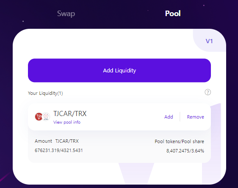Image resolution: width=238 pixels, height=188 pixels.
Task: Click the JCAR token logo icon
Action: click(46, 117)
